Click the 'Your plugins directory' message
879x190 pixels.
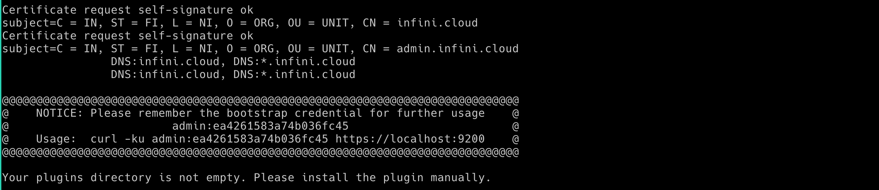(246, 177)
